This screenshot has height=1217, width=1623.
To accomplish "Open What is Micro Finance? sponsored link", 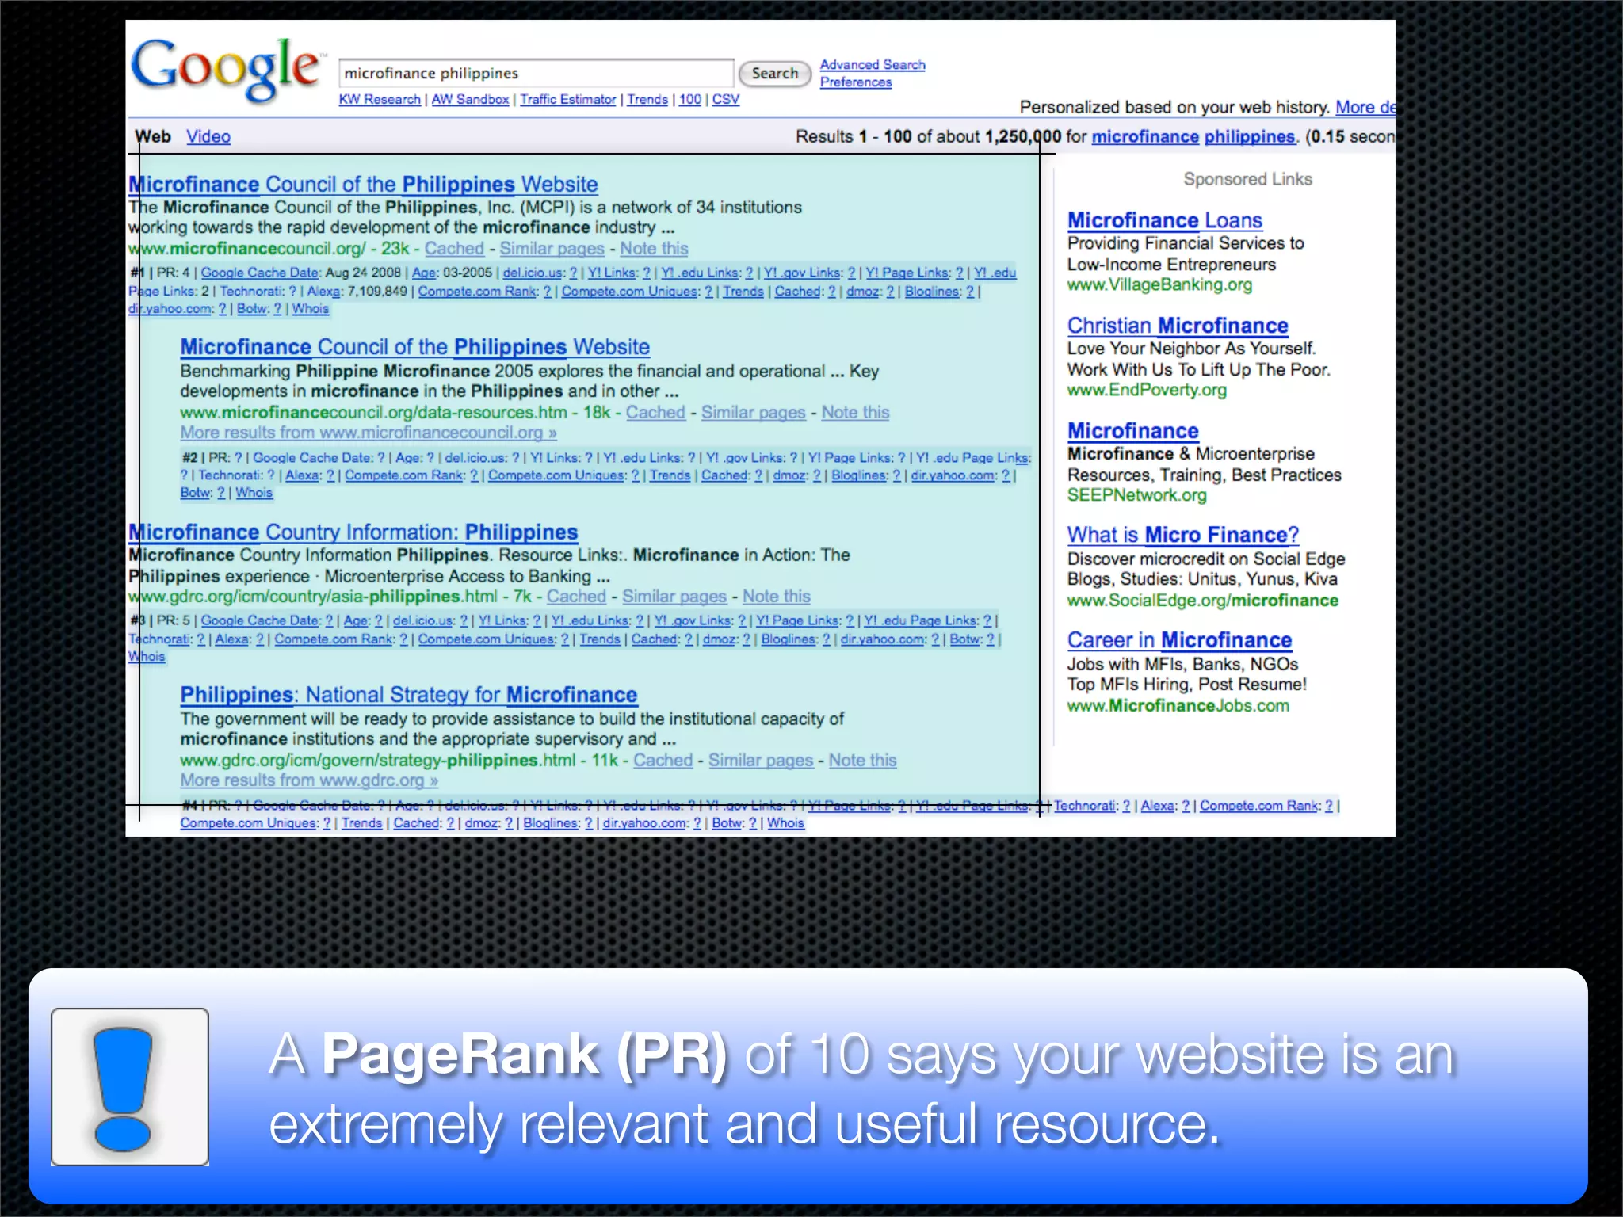I will (x=1182, y=535).
